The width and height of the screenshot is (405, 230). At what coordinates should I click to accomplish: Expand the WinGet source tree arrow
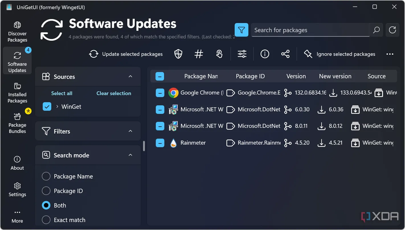(x=57, y=106)
